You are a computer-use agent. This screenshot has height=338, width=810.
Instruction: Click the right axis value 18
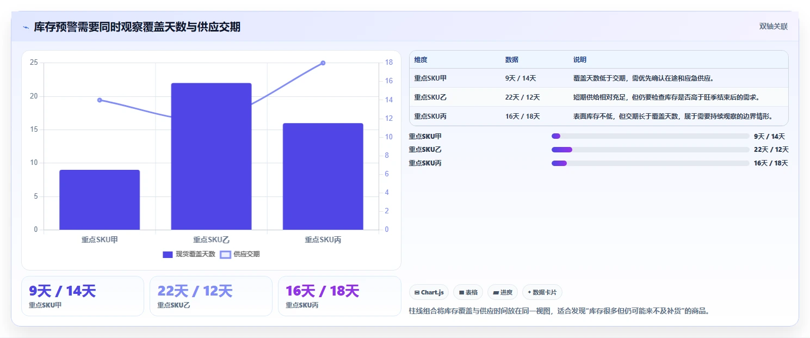(388, 63)
